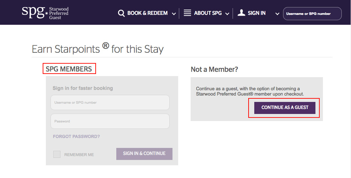This screenshot has height=178, width=351.
Task: Continue as a guest
Action: tap(285, 108)
